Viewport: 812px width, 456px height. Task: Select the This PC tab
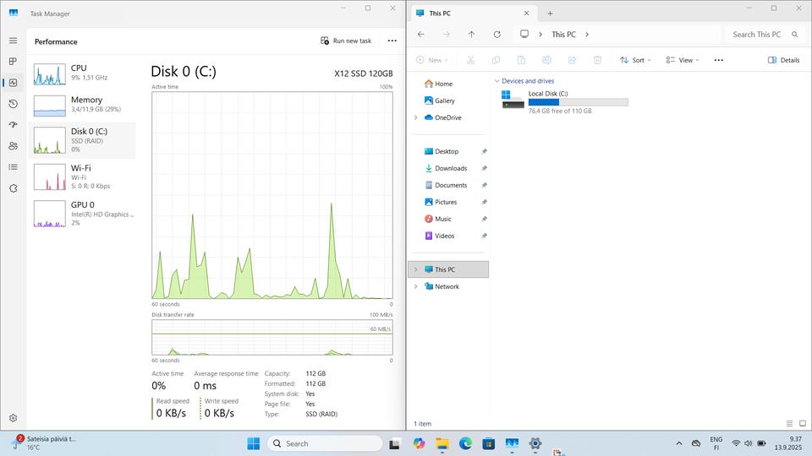(x=472, y=14)
